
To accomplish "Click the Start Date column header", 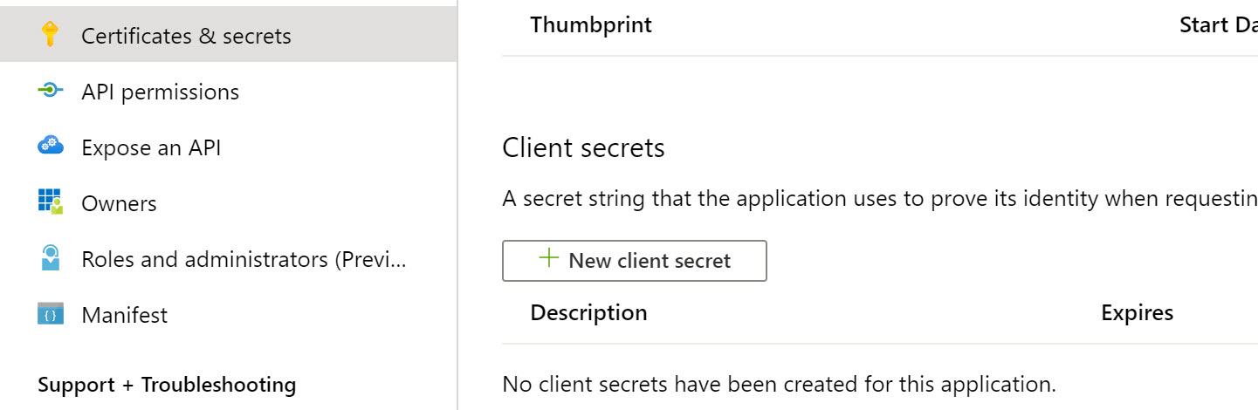I will (1218, 24).
